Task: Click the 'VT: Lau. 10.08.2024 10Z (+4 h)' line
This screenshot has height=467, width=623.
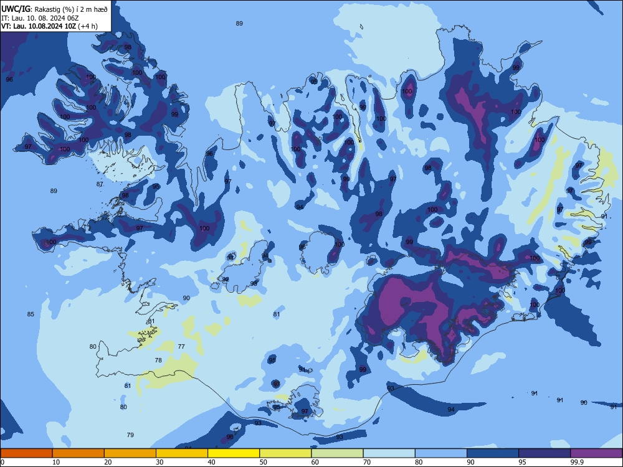Action: [49, 26]
